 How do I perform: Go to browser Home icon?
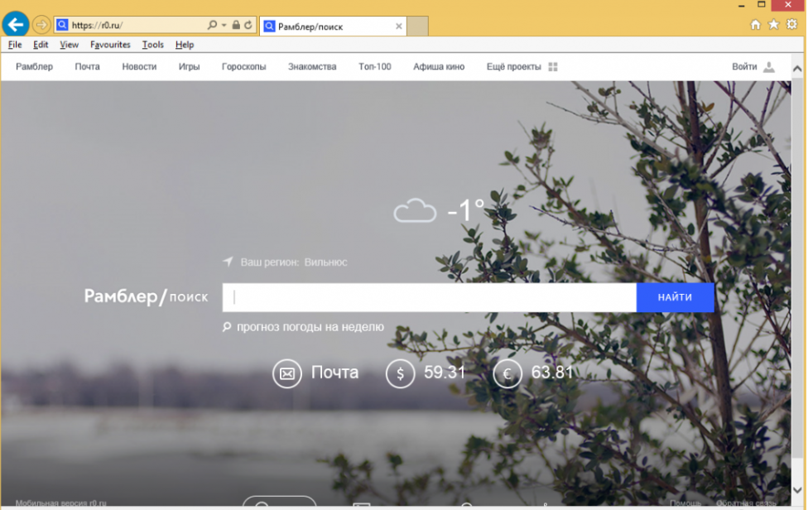755,25
